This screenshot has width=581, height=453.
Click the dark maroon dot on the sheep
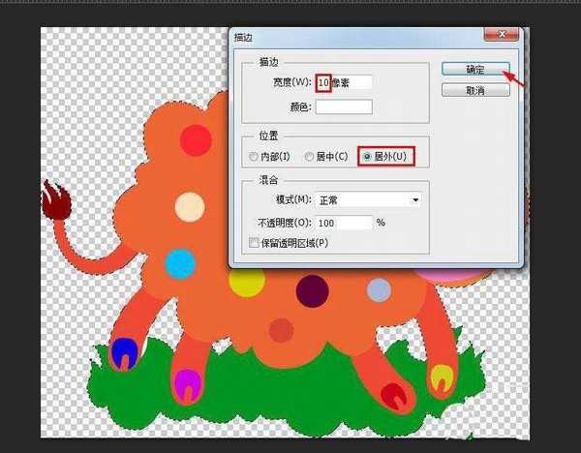point(312,288)
